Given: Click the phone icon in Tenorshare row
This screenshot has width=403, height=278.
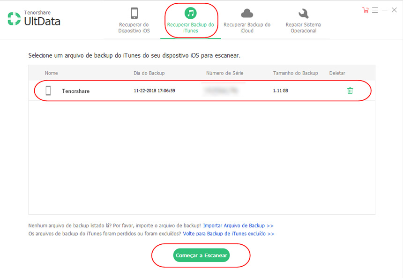Looking at the screenshot, I should point(48,90).
